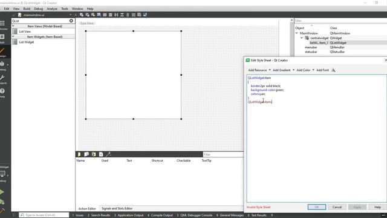
Task: Click the Break Layout toolbar icon
Action: 139,15
